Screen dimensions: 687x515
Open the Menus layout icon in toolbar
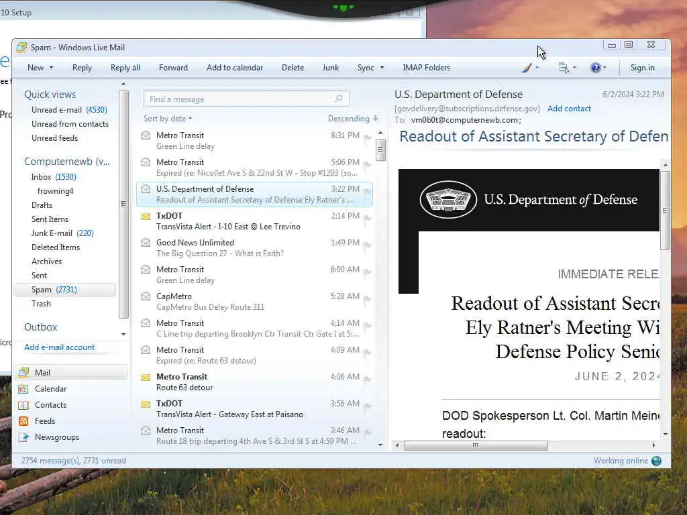(x=564, y=68)
